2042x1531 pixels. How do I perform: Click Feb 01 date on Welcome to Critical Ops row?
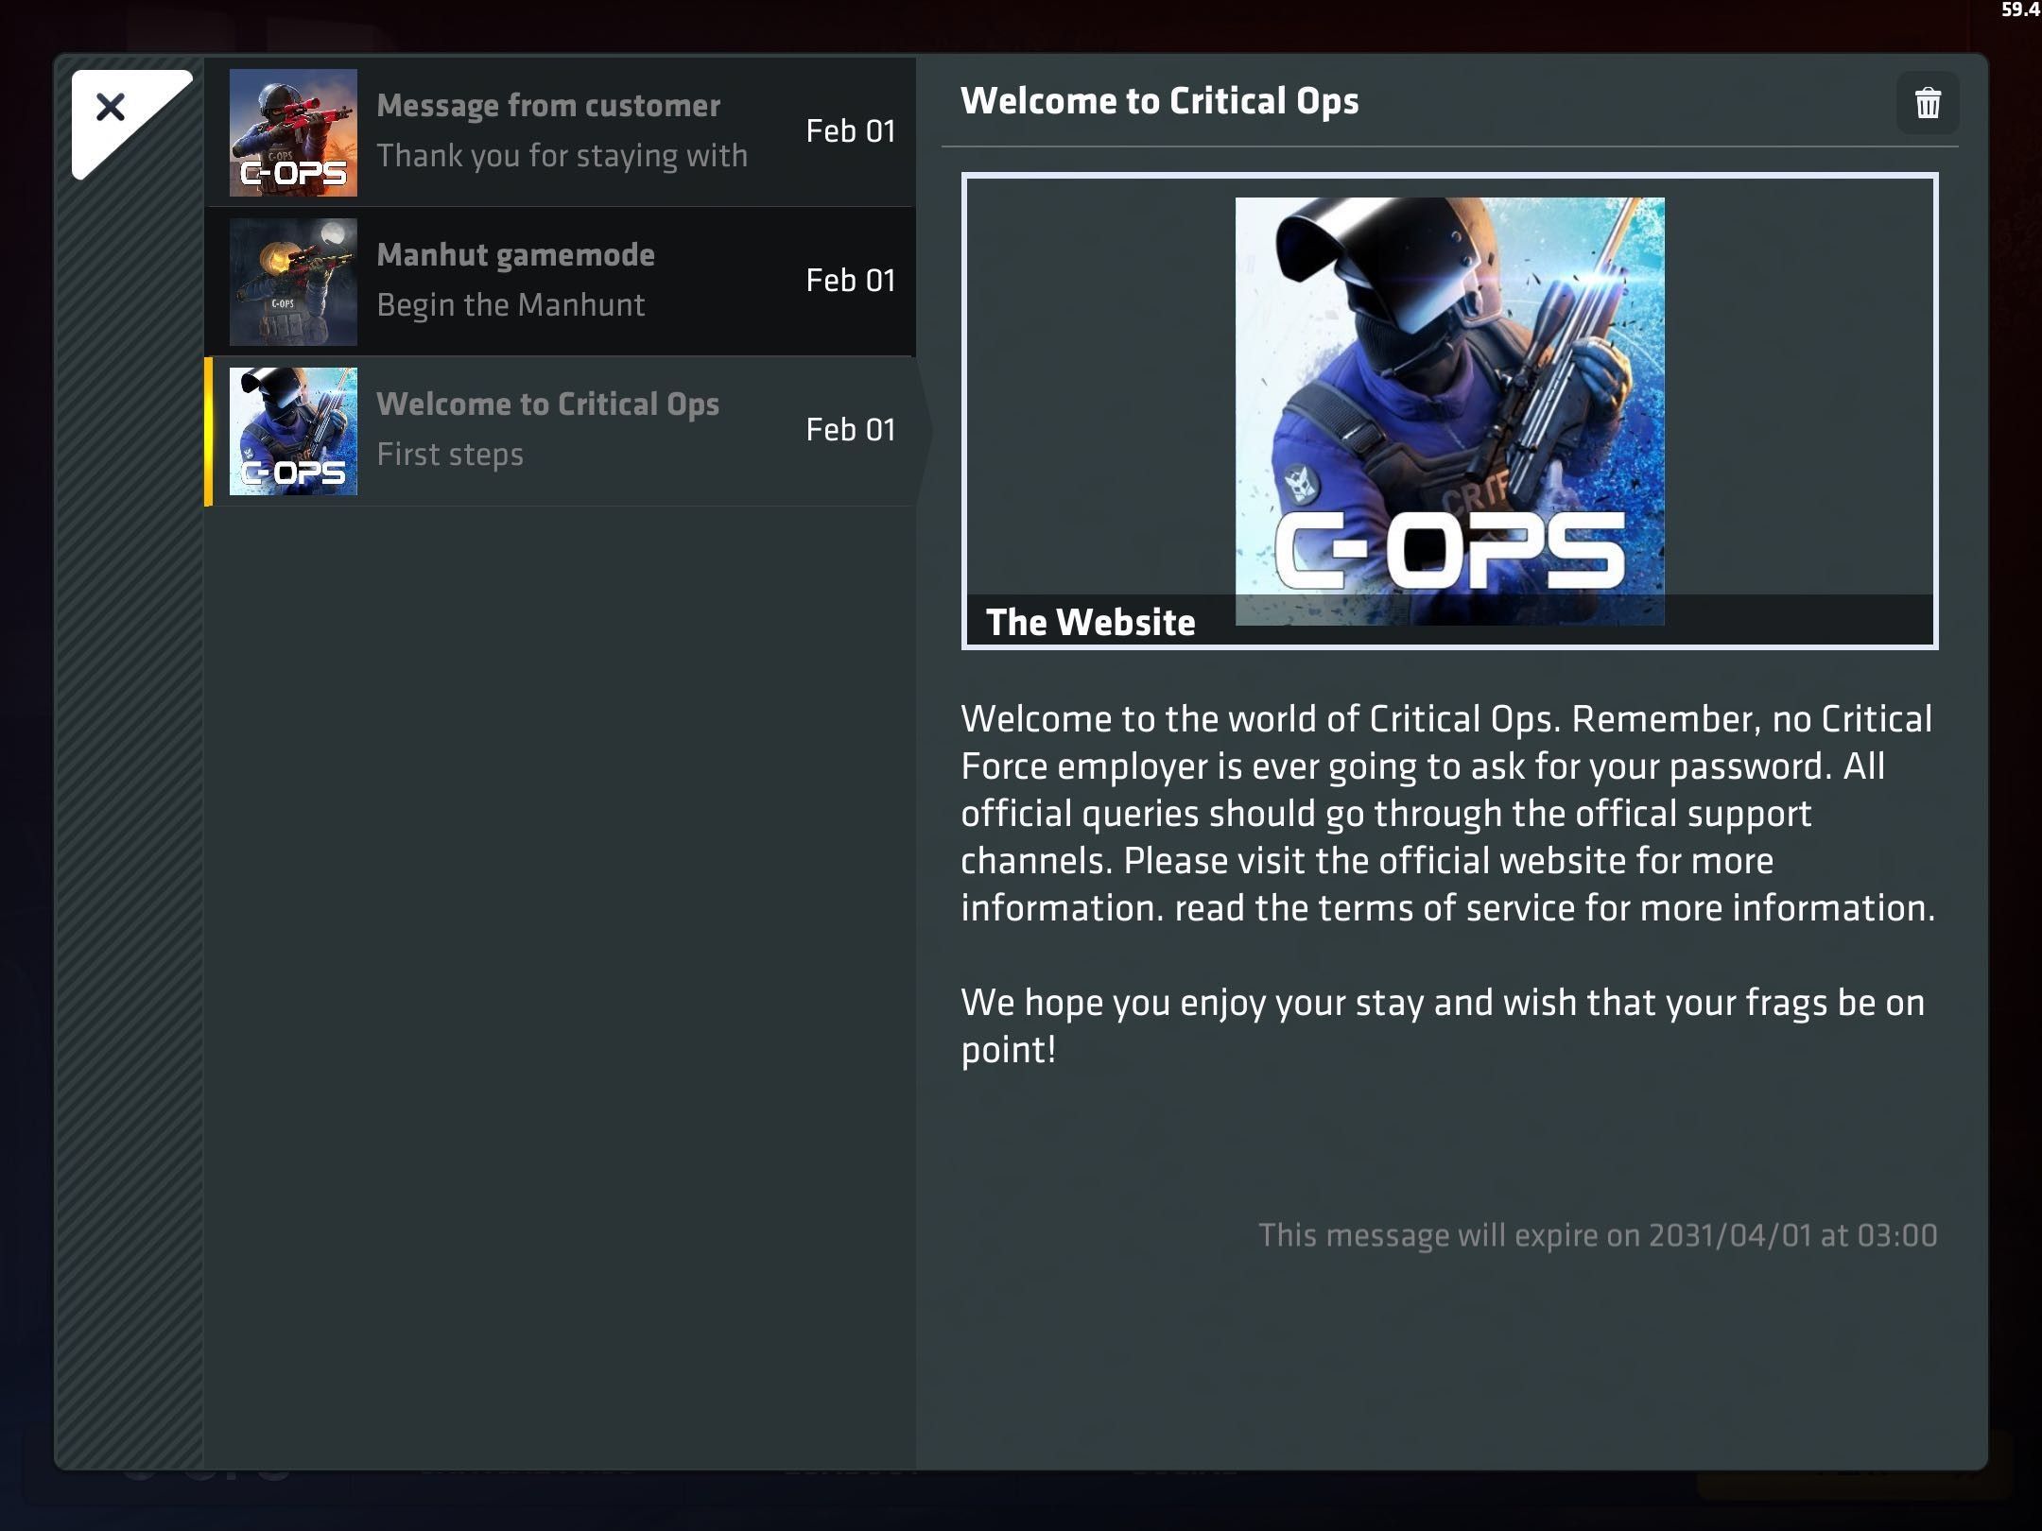coord(851,430)
